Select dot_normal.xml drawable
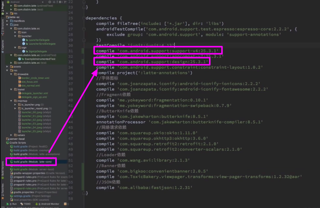The image size is (320, 208). tap(31, 86)
